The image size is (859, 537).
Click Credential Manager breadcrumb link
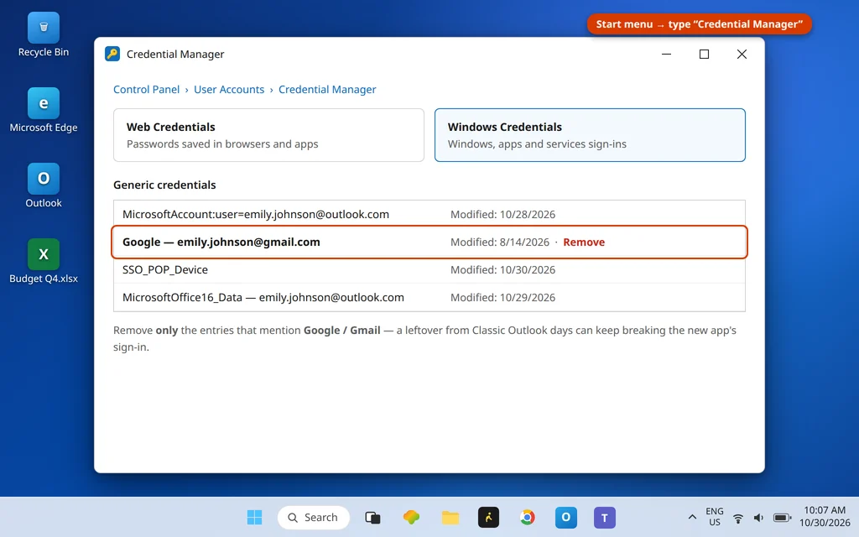tap(327, 89)
